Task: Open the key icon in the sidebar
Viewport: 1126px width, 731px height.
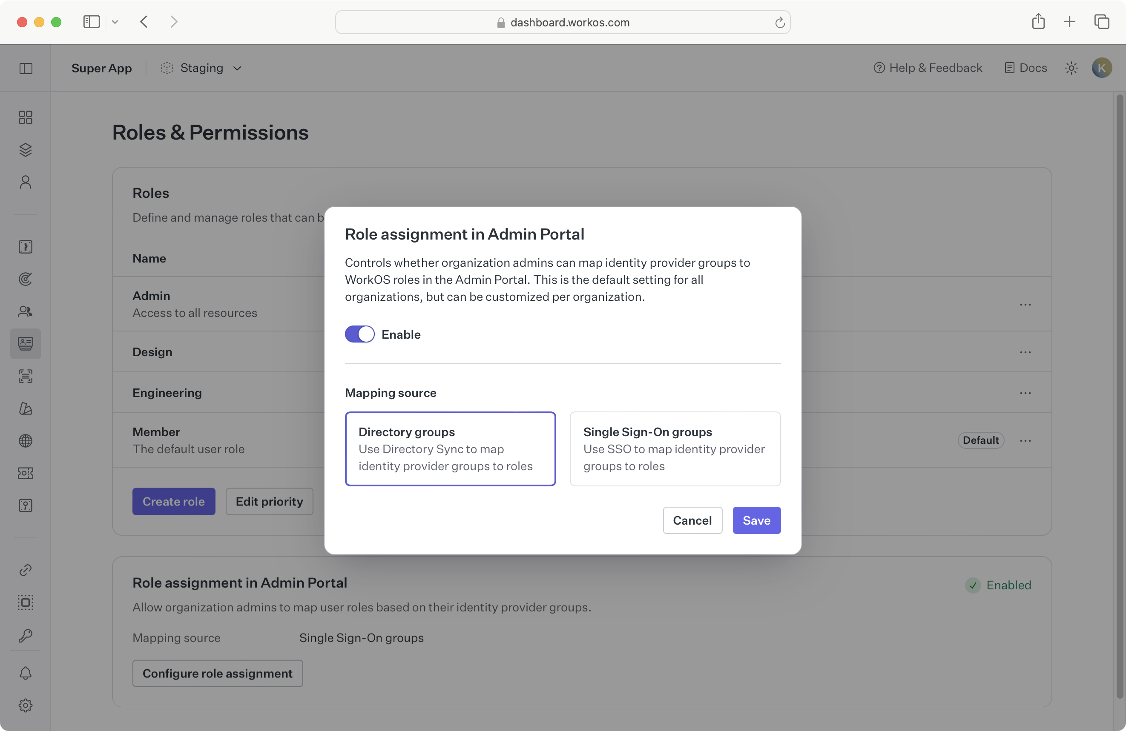Action: 26,635
